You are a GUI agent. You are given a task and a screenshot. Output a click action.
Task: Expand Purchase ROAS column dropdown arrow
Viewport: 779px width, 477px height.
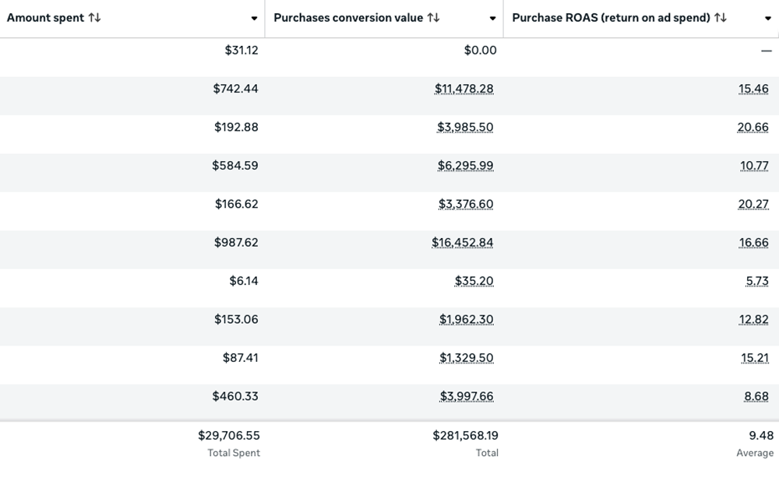(x=767, y=18)
